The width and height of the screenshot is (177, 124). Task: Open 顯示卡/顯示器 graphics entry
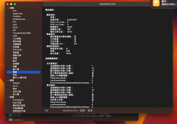click(19, 78)
